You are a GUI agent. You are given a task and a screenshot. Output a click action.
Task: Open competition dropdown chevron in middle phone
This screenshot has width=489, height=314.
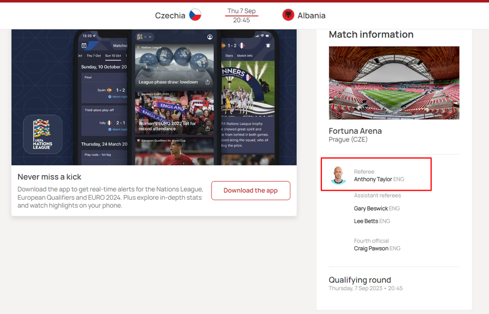point(150,37)
